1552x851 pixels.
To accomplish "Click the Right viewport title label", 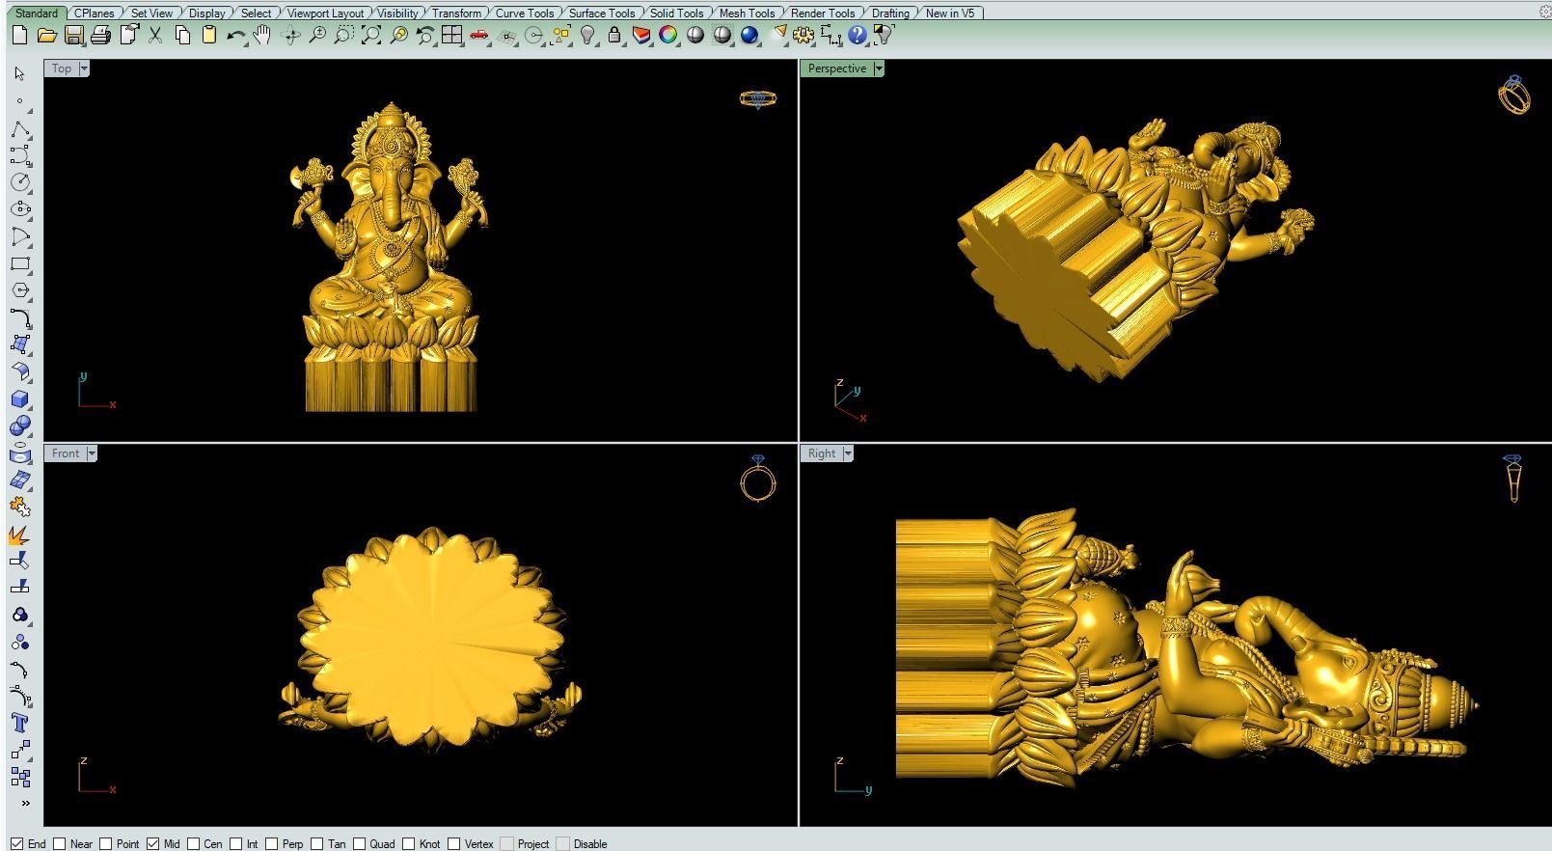I will point(822,453).
